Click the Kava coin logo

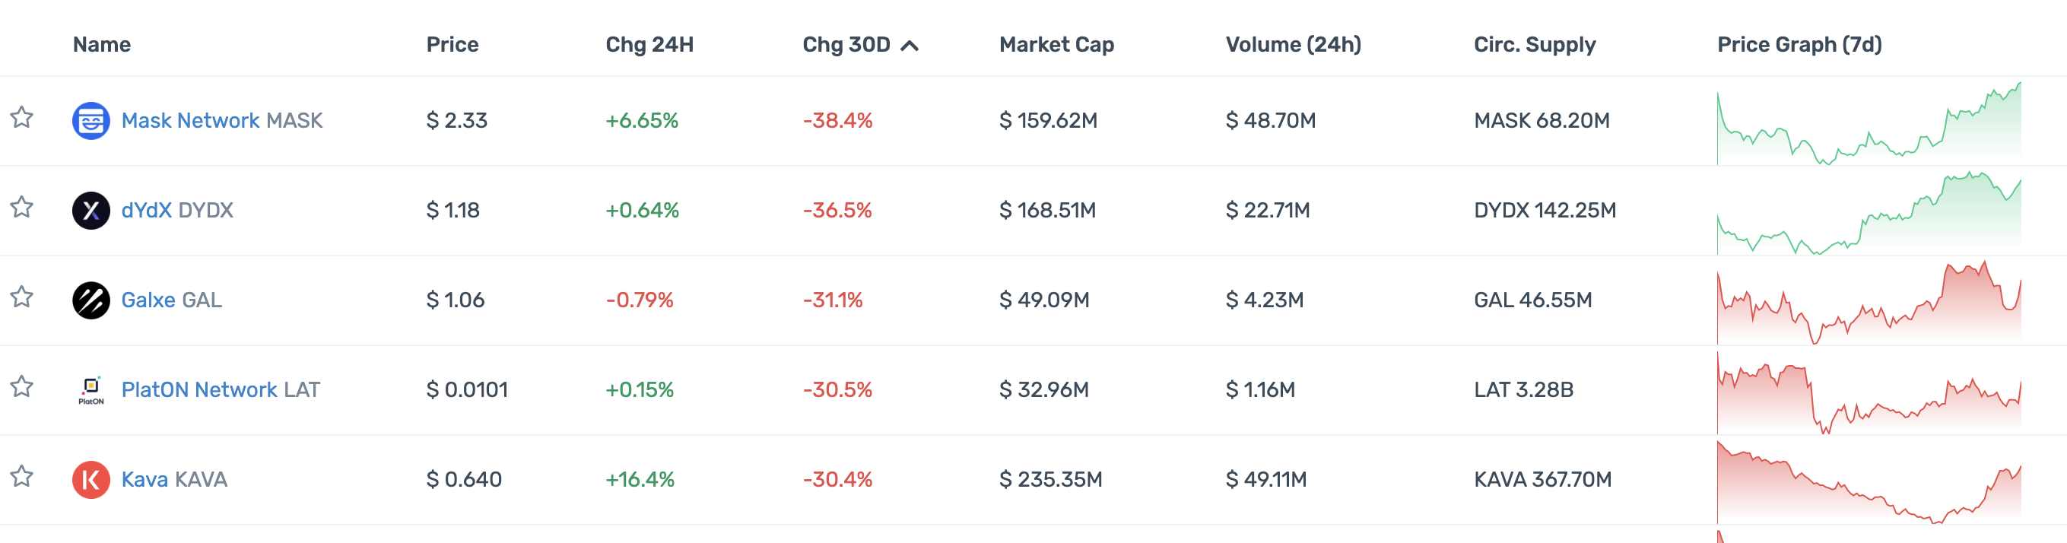tap(90, 480)
